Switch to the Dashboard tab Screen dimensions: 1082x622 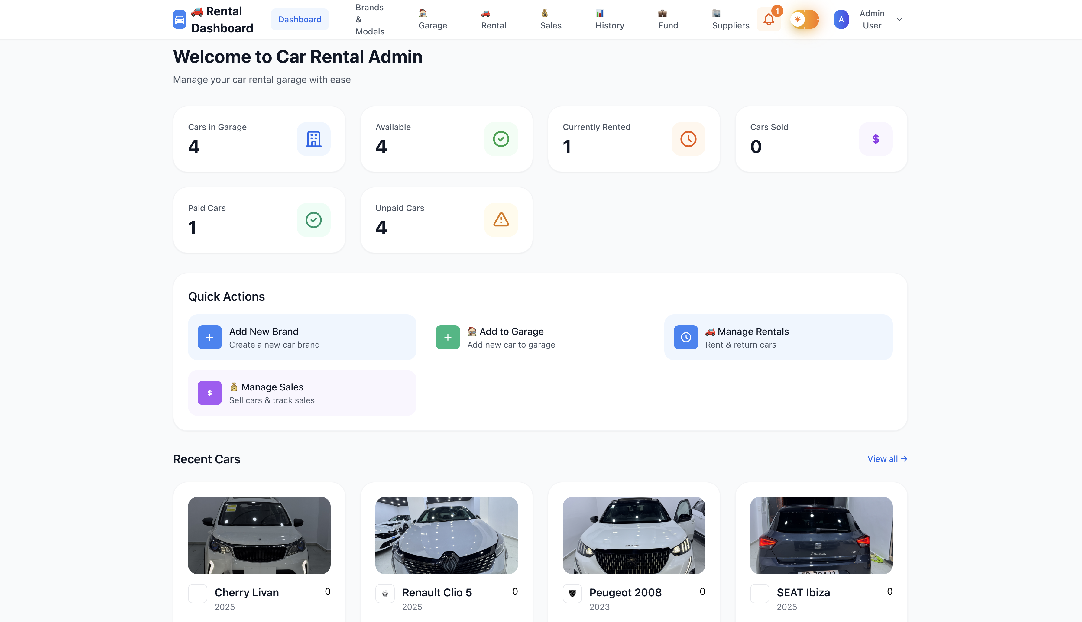click(x=300, y=19)
